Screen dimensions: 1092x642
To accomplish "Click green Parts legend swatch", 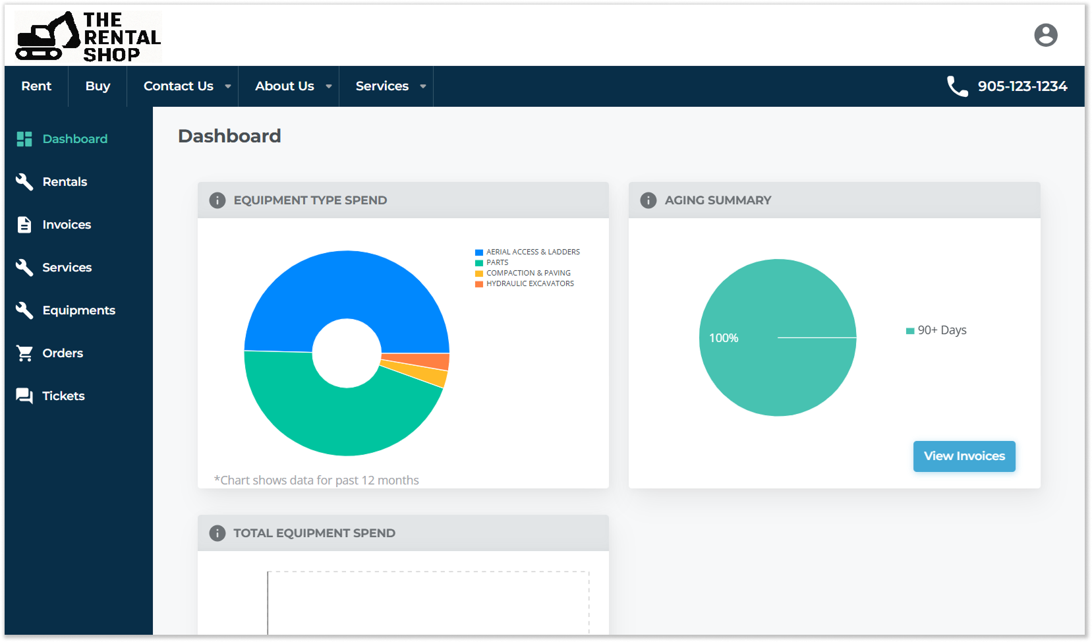I will coord(479,263).
